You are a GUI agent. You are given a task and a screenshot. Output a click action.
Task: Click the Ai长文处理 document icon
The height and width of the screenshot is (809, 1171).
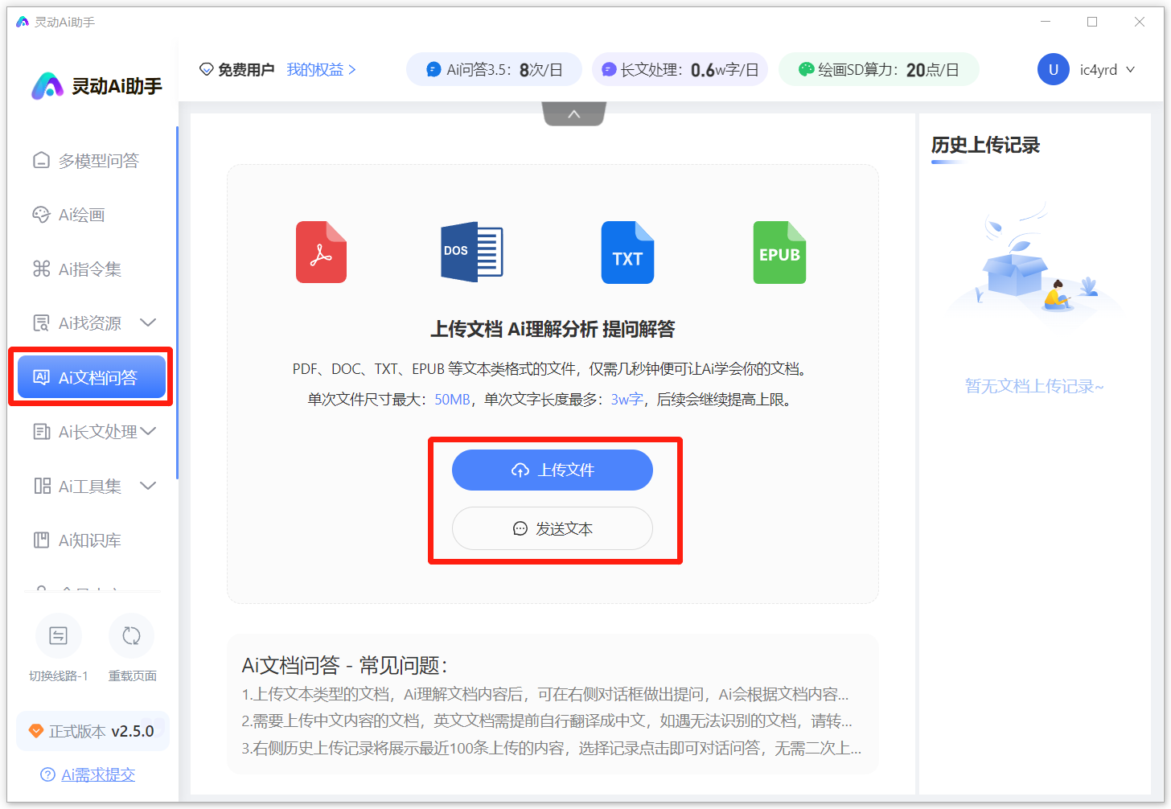tap(41, 432)
